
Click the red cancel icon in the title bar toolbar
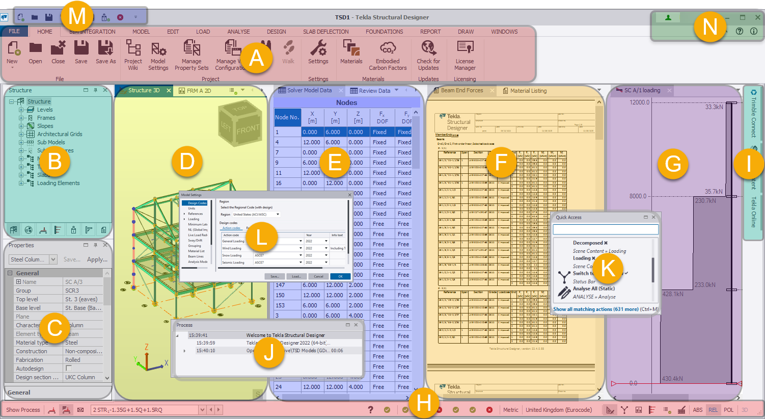tap(120, 17)
